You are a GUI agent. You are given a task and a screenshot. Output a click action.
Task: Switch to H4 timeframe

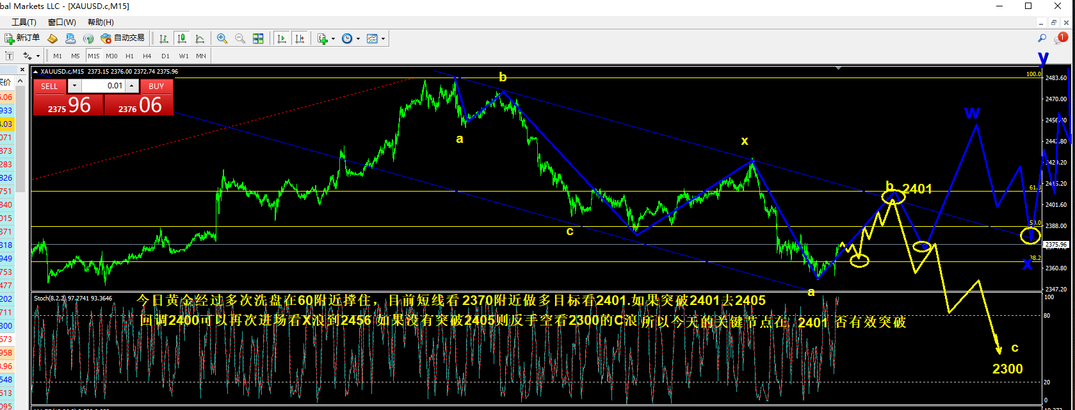(x=147, y=56)
